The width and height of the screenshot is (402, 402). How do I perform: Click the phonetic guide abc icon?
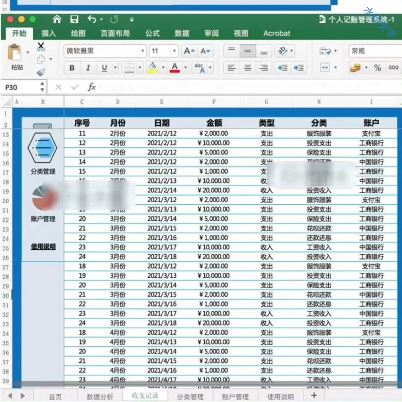coord(200,68)
